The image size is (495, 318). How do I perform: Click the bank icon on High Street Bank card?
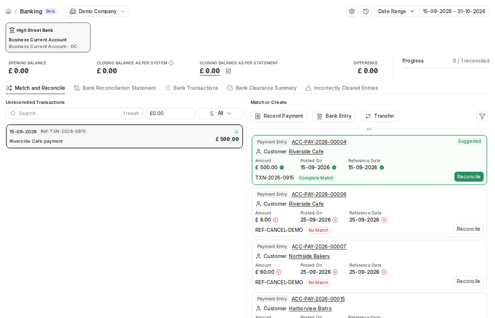[12, 30]
